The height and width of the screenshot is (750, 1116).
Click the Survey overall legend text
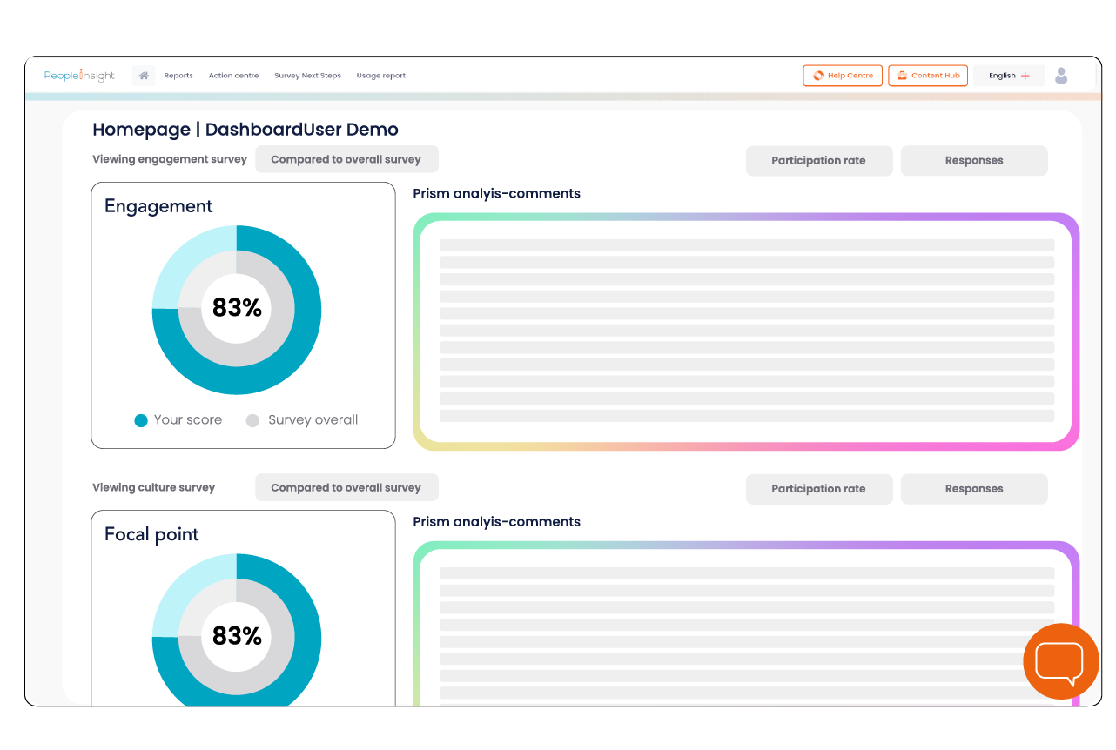click(313, 419)
